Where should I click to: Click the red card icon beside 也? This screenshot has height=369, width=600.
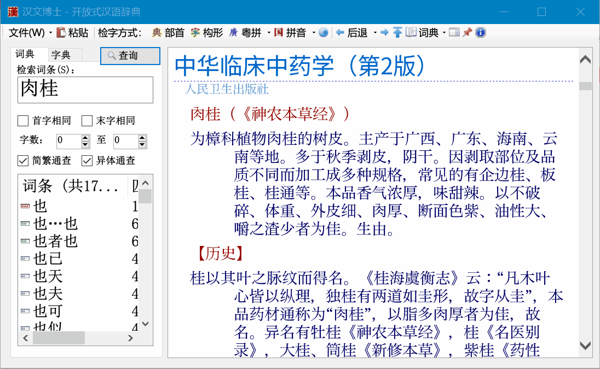pos(25,206)
